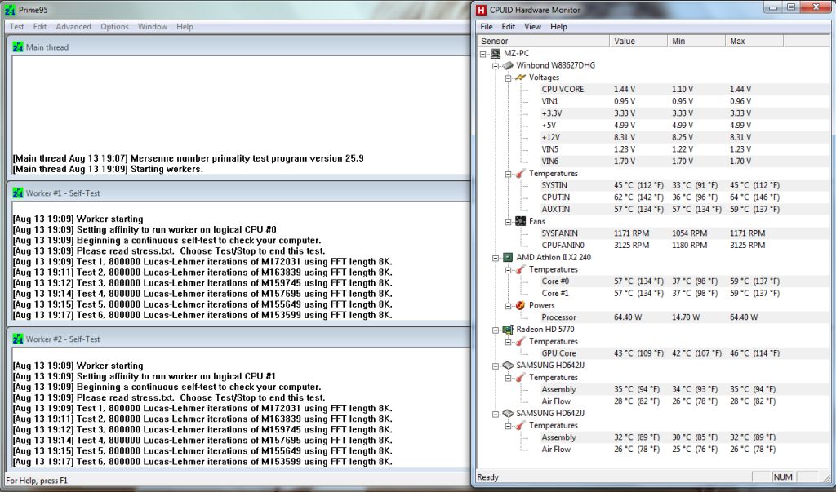Click the Value column header

638,41
